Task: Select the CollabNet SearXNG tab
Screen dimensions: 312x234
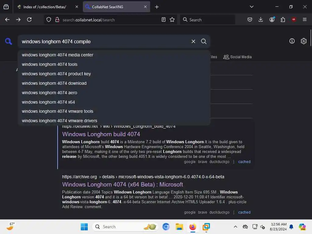Action: pos(116,7)
